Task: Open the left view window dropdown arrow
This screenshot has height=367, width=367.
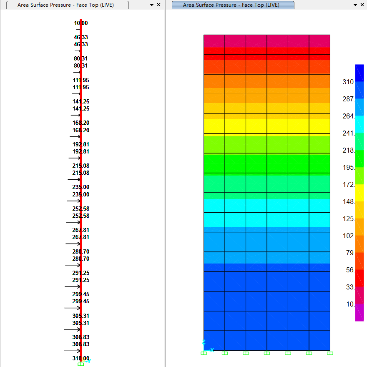Action: click(151, 5)
